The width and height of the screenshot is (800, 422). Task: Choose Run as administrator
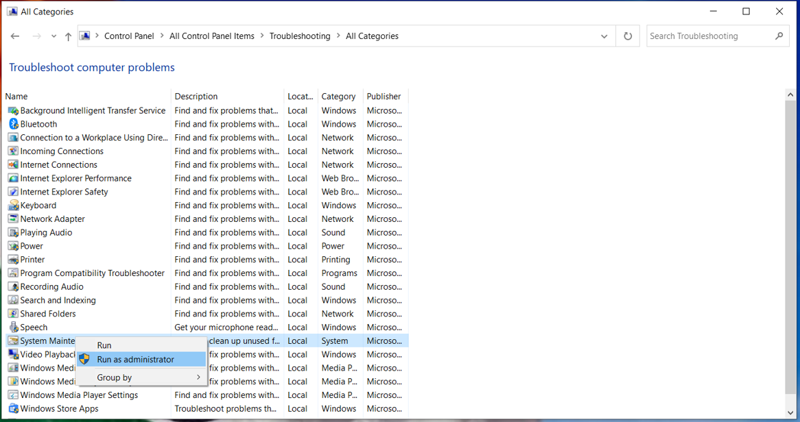click(x=141, y=359)
